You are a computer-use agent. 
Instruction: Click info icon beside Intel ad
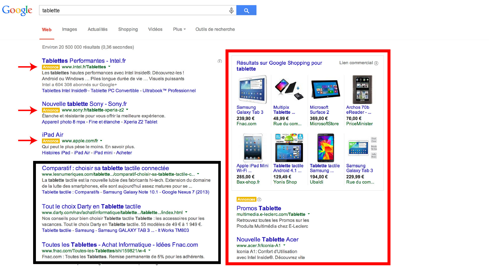220,61
